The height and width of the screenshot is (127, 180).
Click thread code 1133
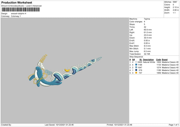click(x=159, y=65)
